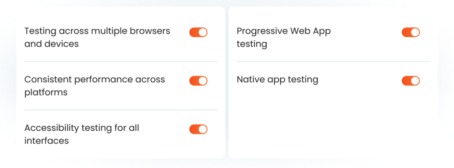Click white knob of Consistent performance toggle
454x168 pixels.
click(203, 81)
